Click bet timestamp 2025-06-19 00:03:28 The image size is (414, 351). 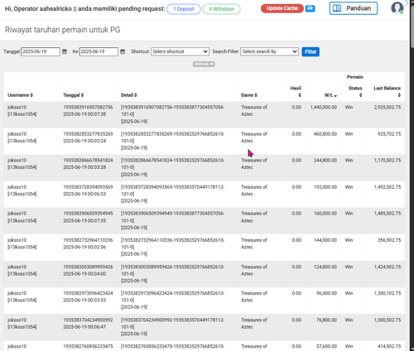tap(84, 167)
